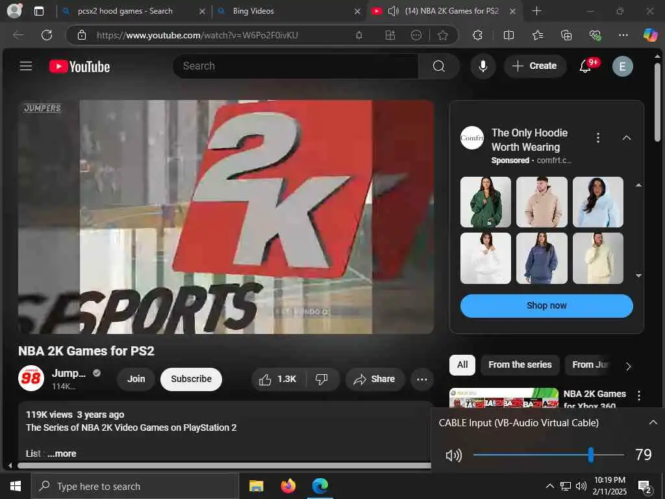Screen dimensions: 665x499
Task: Open the account avatar labeled E
Action: click(622, 66)
